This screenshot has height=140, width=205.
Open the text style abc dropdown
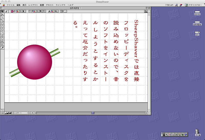tap(56, 11)
